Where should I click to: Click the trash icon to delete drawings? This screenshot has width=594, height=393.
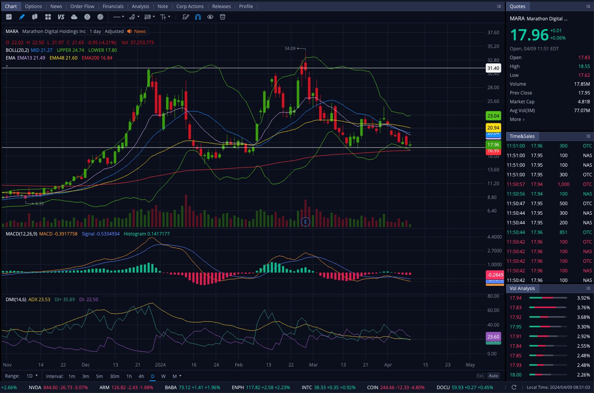click(222, 17)
